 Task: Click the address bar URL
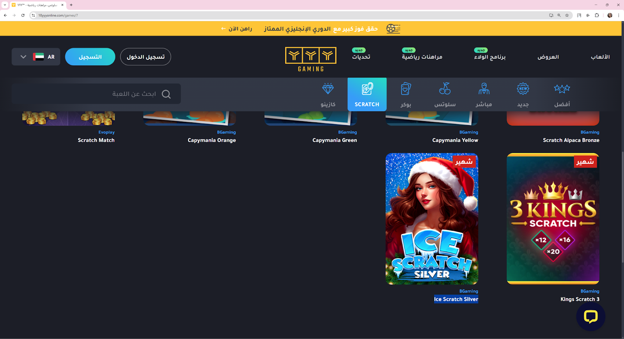click(x=58, y=16)
